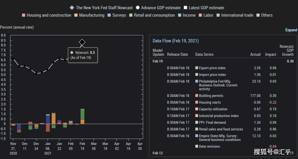Viewport: 298px width, 159px height.
Task: Select the Nov 27 nowcast point on line
Action: tap(13, 59)
